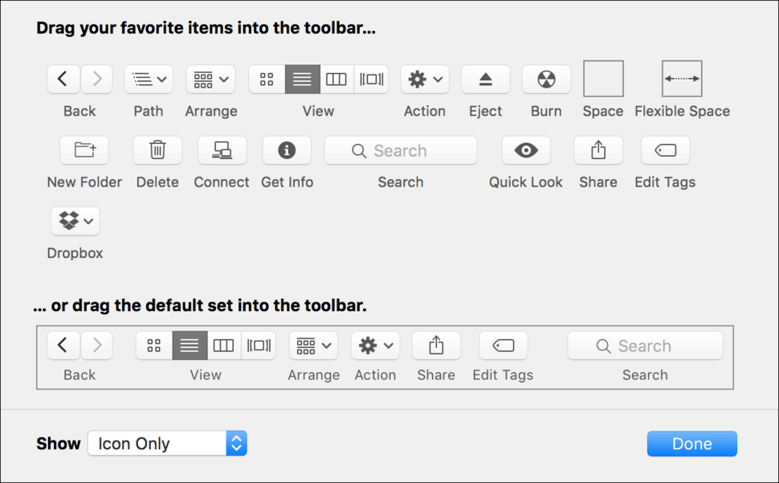Click Search field in default set

coord(646,346)
